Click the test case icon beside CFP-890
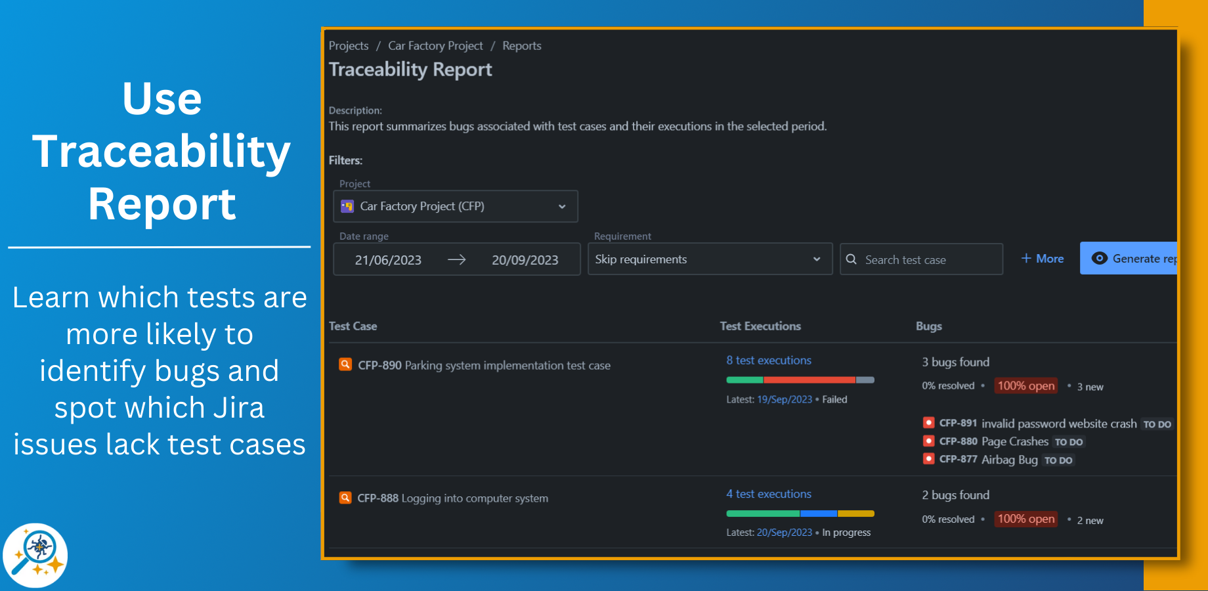The width and height of the screenshot is (1208, 591). tap(345, 364)
